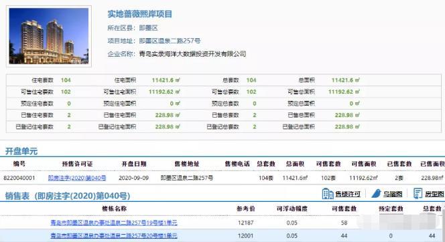Viewport: 445px width, 242px height.
Task: Click the 开盘日期 column header
Action: pyautogui.click(x=134, y=164)
